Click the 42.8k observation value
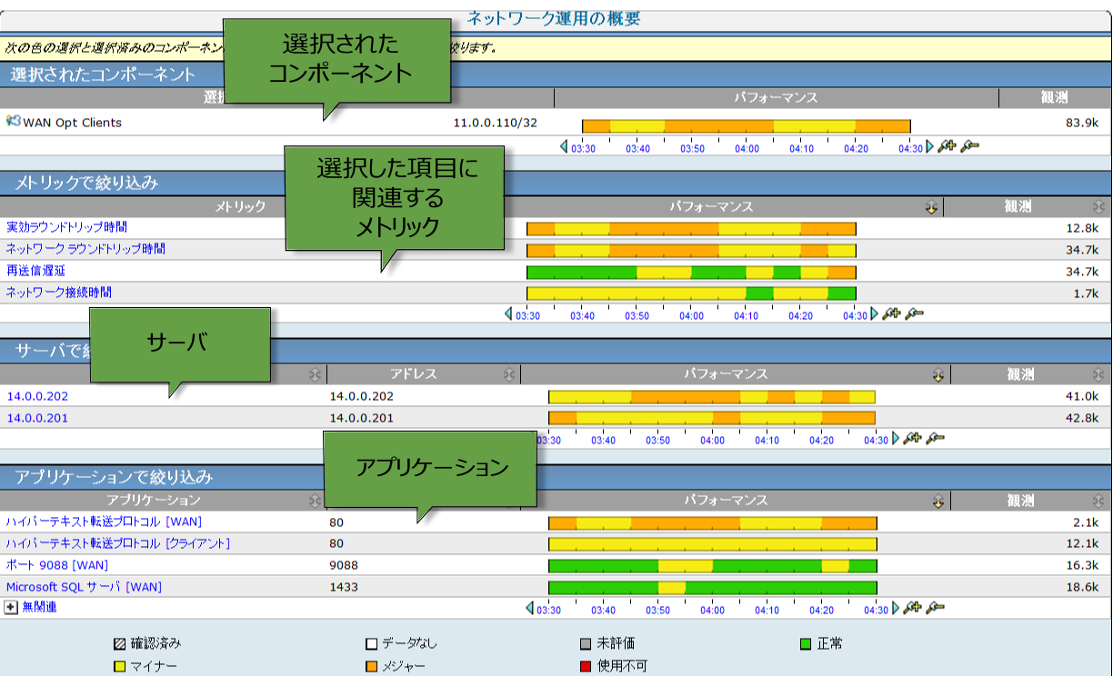Screen dimensions: 1113x676 coord(1082,418)
